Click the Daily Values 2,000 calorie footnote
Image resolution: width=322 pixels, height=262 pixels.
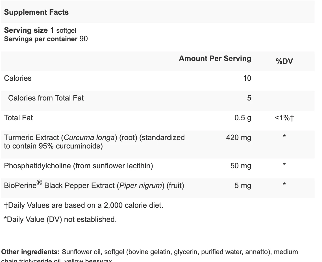coord(84,205)
